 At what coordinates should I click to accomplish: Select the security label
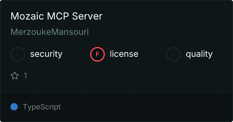[x=46, y=54]
